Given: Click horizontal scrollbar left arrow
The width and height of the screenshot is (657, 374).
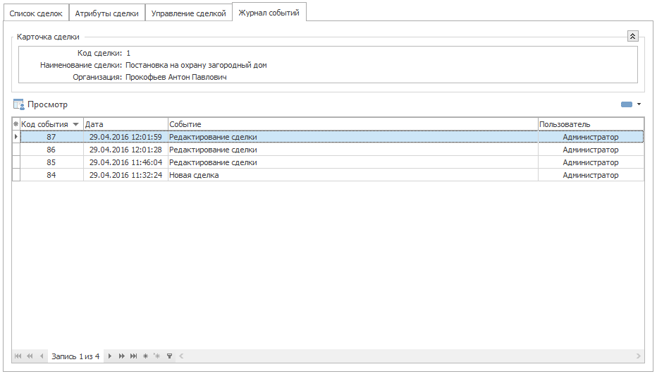Looking at the screenshot, I should coord(181,356).
